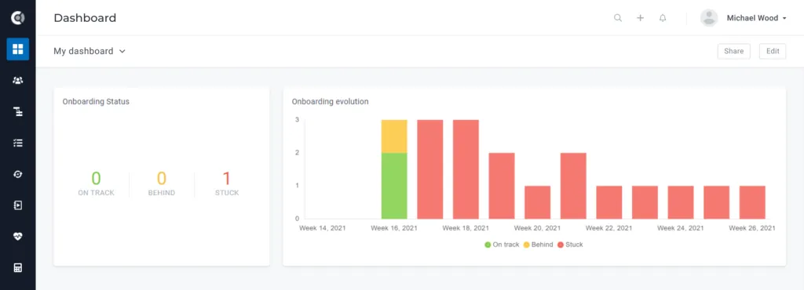The width and height of the screenshot is (804, 290).
Task: Open the Gantt/projects sidebar icon
Action: (18, 111)
